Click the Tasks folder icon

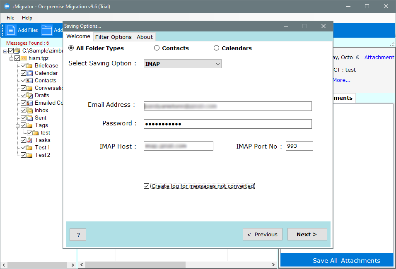pyautogui.click(x=30, y=140)
